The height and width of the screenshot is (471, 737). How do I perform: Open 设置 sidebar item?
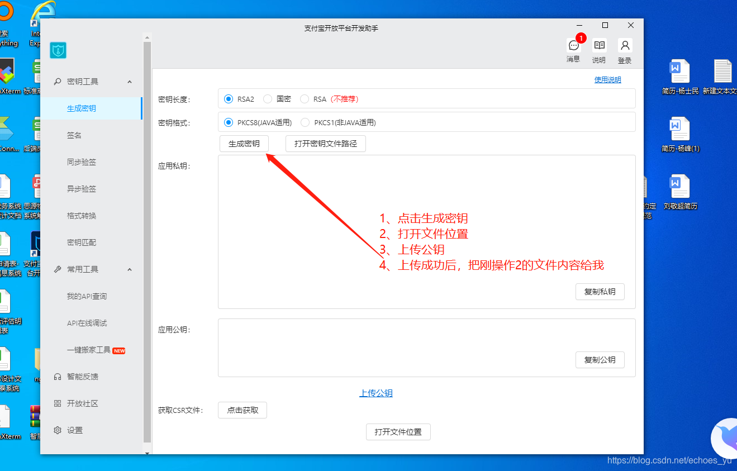tap(91, 430)
